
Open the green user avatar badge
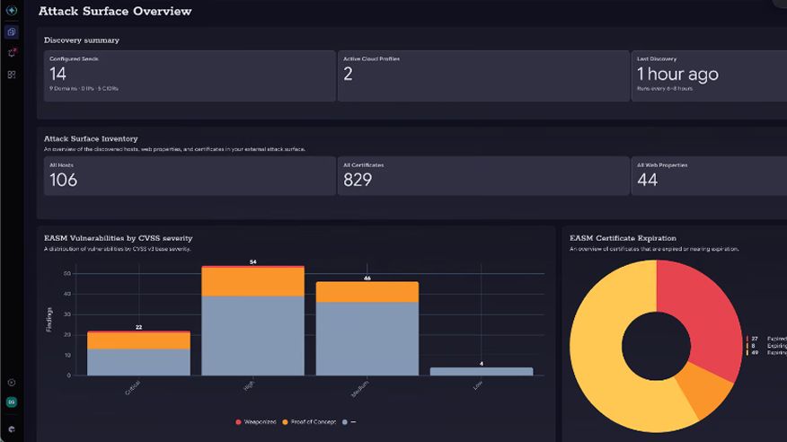[12, 402]
